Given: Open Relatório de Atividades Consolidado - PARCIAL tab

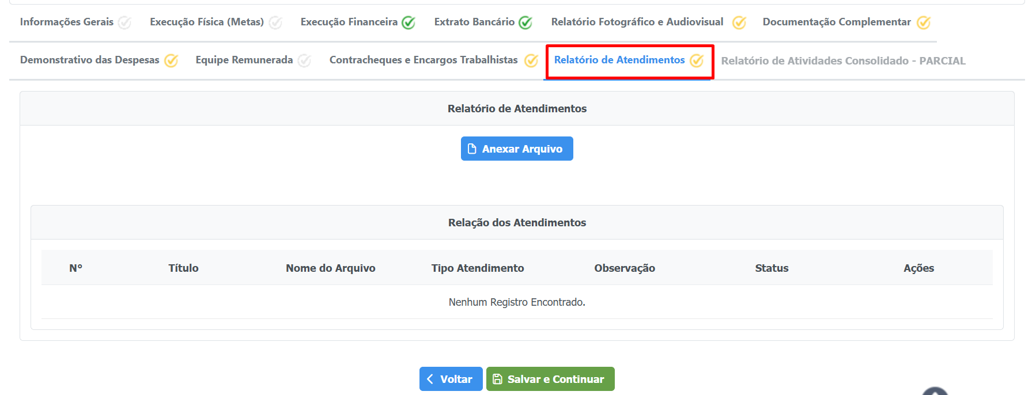Looking at the screenshot, I should pos(843,61).
